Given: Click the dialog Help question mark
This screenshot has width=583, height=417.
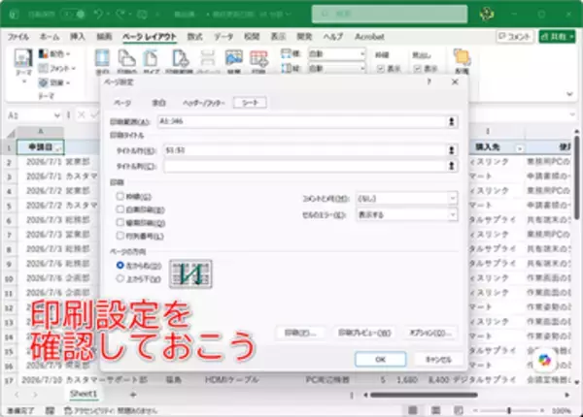Looking at the screenshot, I should (x=429, y=82).
